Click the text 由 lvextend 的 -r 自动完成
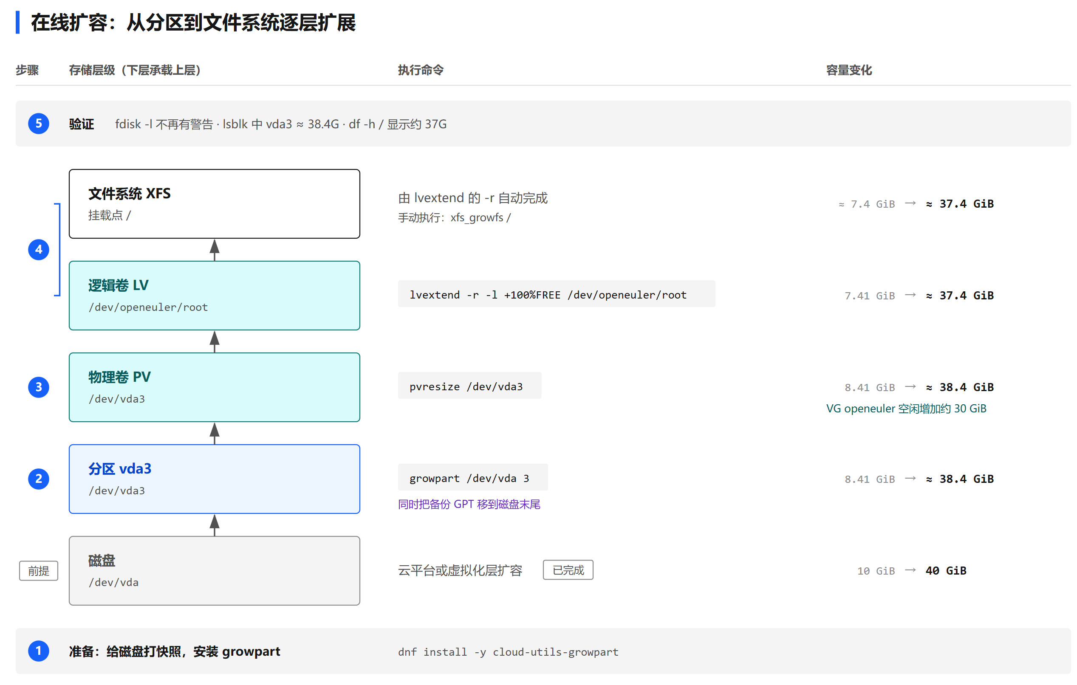This screenshot has width=1077, height=685. coord(473,197)
